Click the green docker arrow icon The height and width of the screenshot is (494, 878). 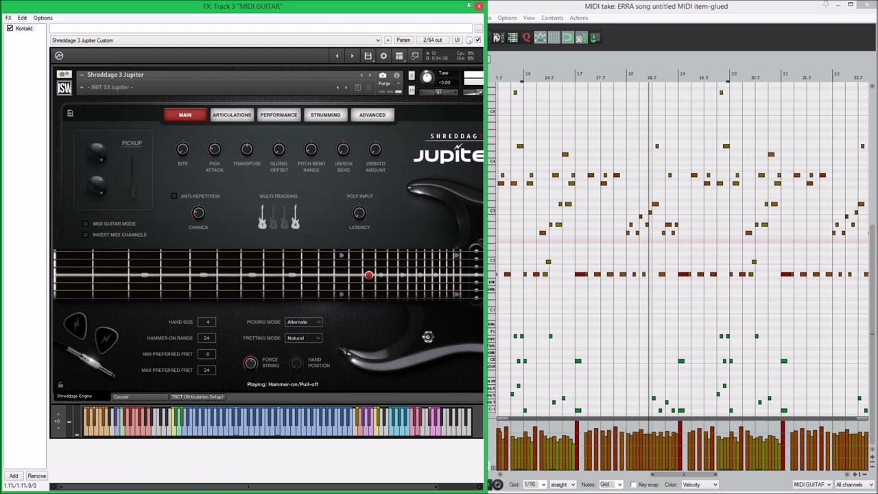tap(595, 38)
